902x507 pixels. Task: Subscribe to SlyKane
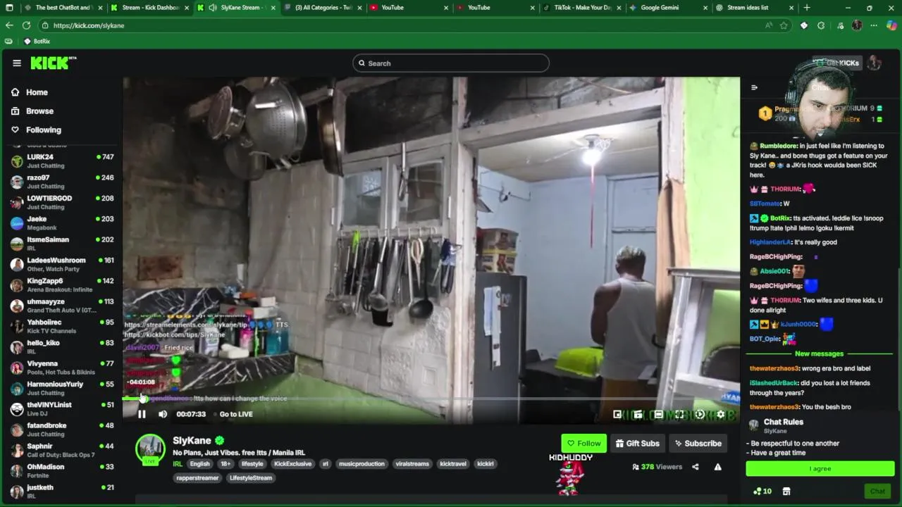(x=698, y=444)
